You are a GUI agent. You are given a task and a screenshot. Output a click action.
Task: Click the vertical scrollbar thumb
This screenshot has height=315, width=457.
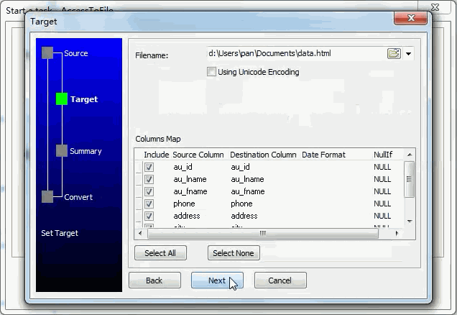pos(409,179)
